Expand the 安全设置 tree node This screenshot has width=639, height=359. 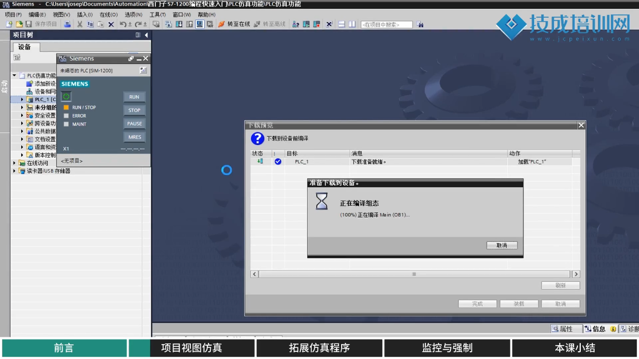[22, 115]
